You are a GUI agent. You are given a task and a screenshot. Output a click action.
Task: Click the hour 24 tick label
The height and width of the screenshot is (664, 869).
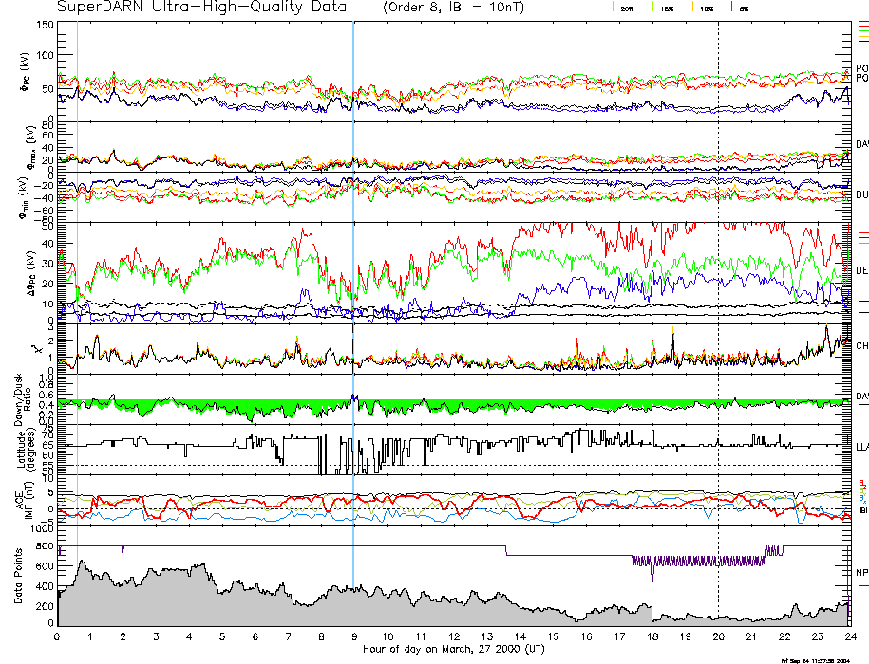click(x=848, y=637)
